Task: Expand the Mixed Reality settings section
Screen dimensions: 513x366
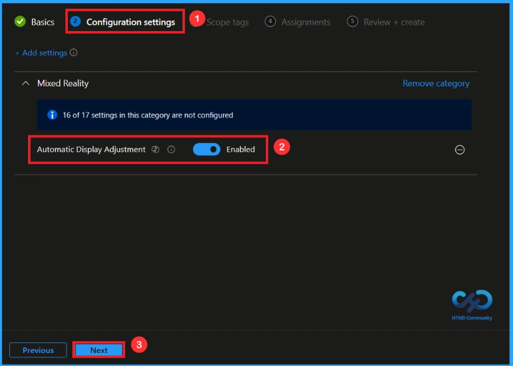Action: [26, 83]
